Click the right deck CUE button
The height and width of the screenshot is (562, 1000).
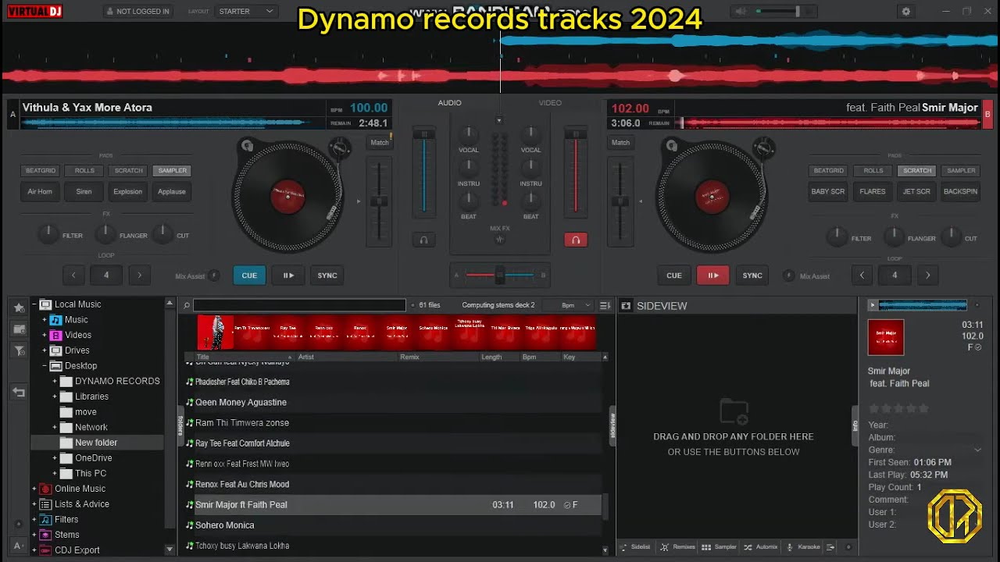pos(674,276)
